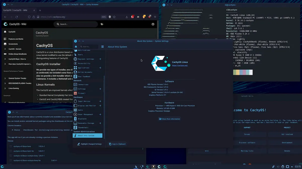
Task: Open the wiki account avatar icon
Action: coord(153,24)
